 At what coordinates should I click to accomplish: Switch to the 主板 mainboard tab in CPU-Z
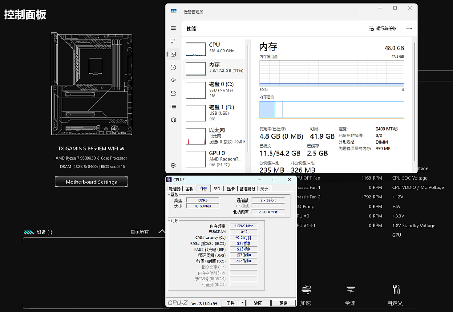[189, 188]
